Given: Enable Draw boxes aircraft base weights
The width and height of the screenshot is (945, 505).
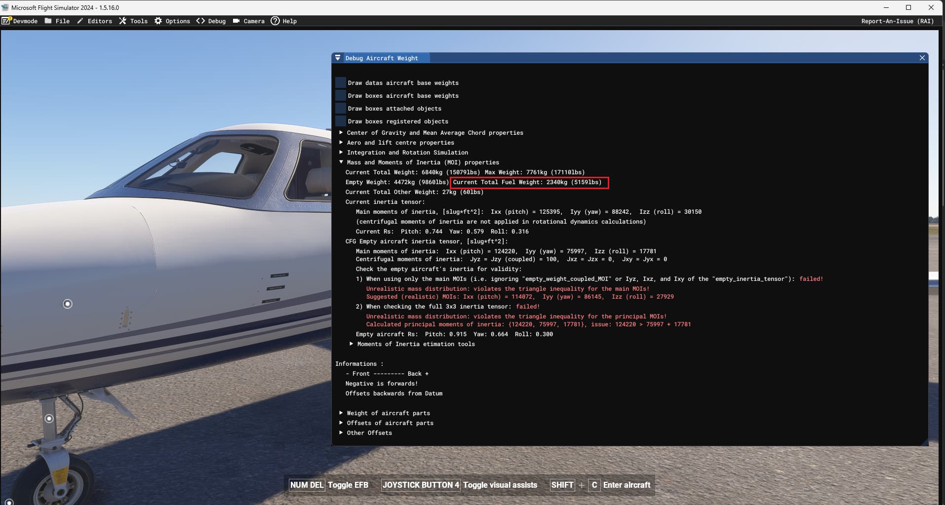Looking at the screenshot, I should (x=341, y=95).
